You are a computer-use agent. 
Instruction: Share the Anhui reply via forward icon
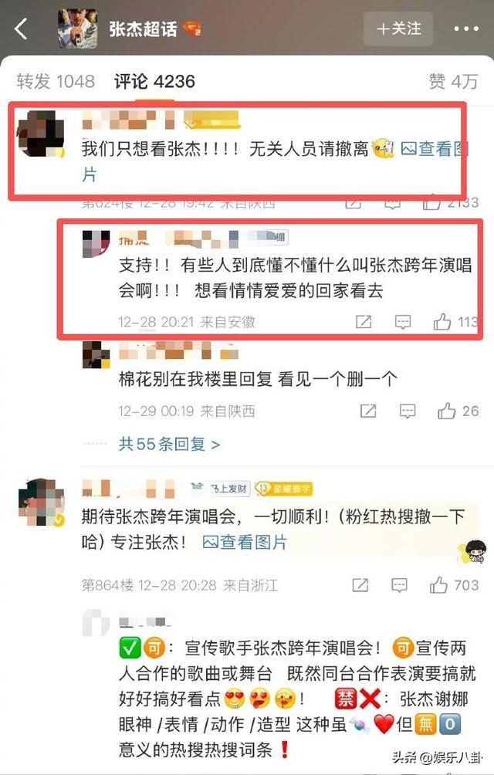[x=364, y=322]
